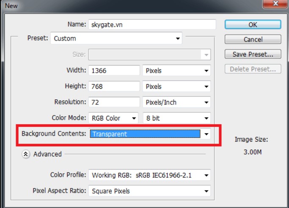Open Pixel Aspect Ratio dropdown
Screen dimensions: 289x208
coord(149,191)
